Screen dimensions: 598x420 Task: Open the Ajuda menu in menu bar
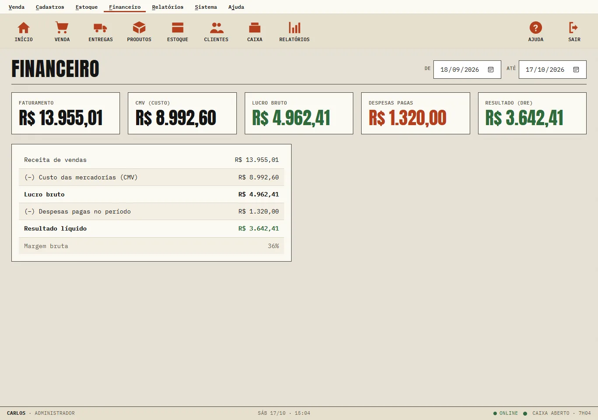tap(236, 7)
